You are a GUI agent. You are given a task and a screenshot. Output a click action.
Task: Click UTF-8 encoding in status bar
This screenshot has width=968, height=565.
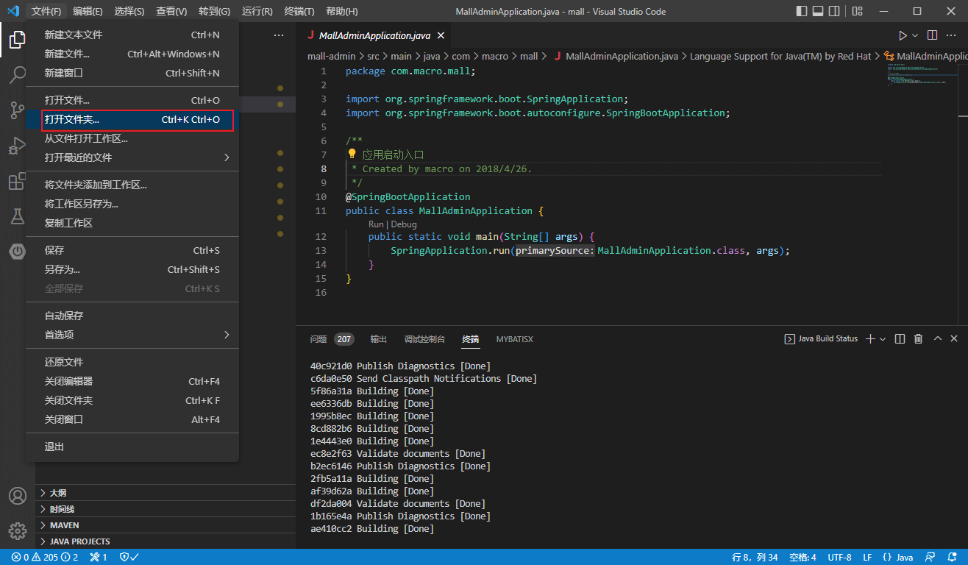pyautogui.click(x=839, y=557)
